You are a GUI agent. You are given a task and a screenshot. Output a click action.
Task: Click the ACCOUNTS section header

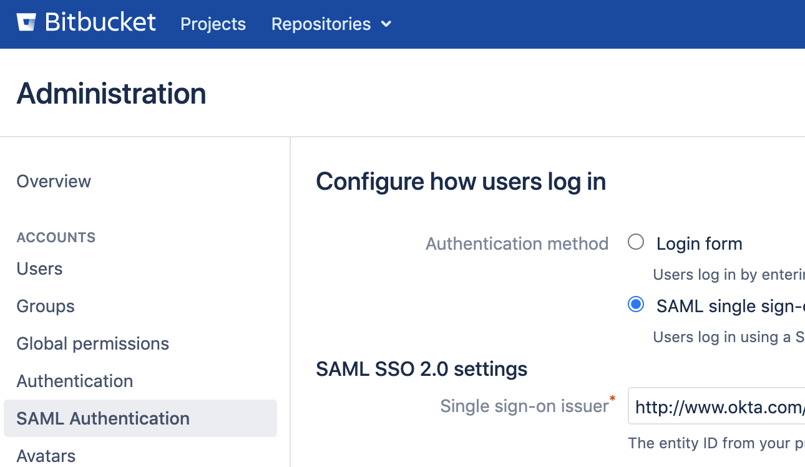(x=56, y=237)
